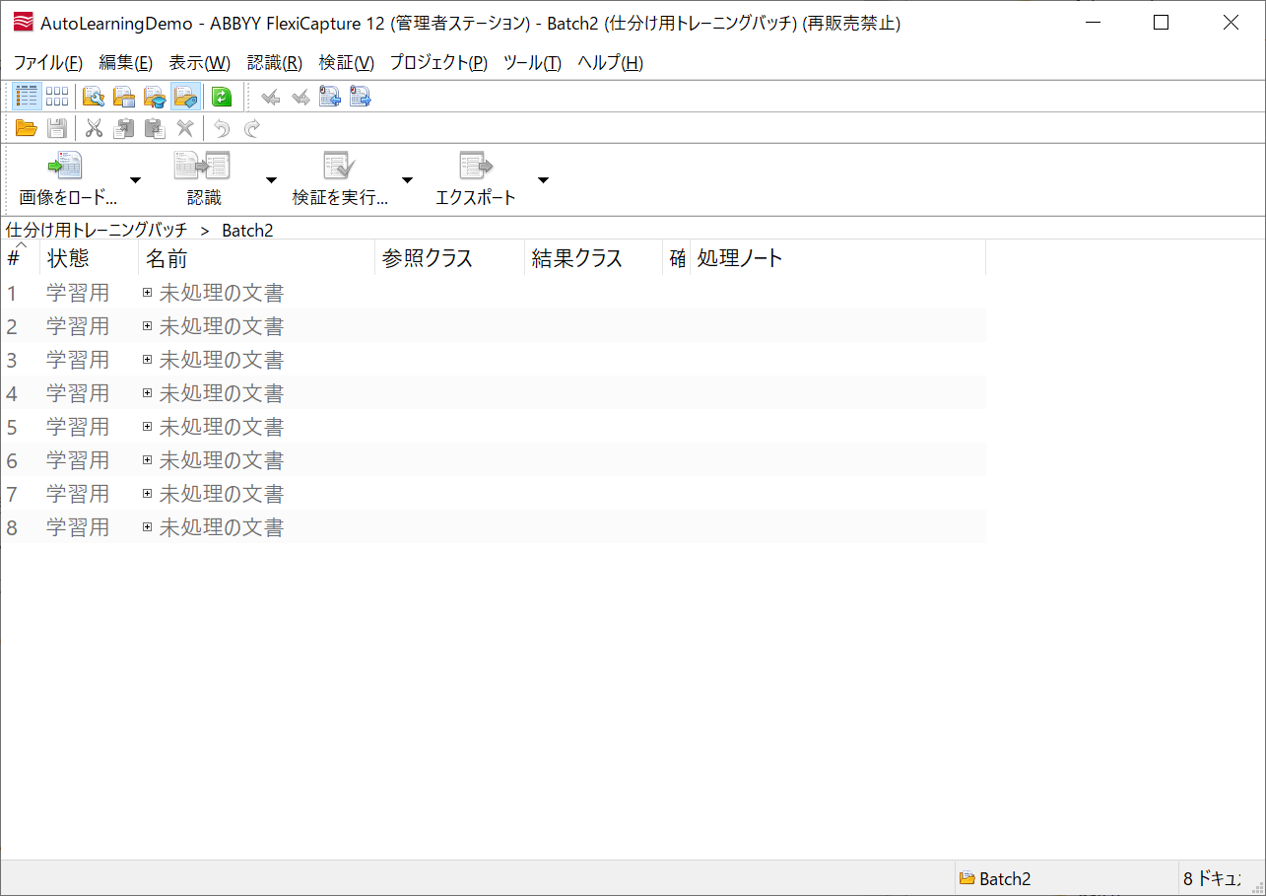Screen dimensions: 1266x896
Task: Switch to details list view
Action: (27, 97)
